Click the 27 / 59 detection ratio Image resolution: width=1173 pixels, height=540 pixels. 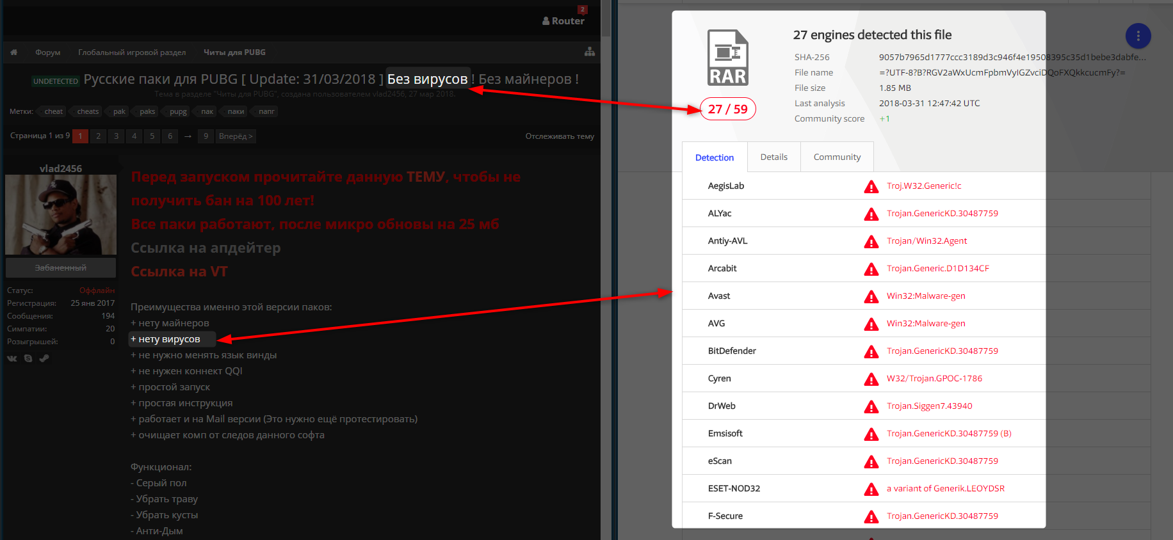tap(728, 109)
